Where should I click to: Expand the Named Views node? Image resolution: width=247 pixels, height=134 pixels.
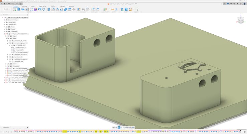tap(4, 22)
